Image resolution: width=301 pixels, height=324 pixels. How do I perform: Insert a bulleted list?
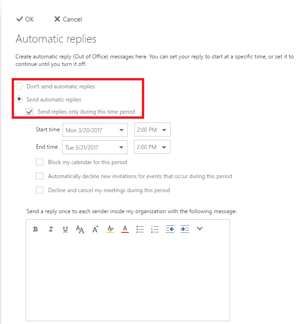(140, 229)
